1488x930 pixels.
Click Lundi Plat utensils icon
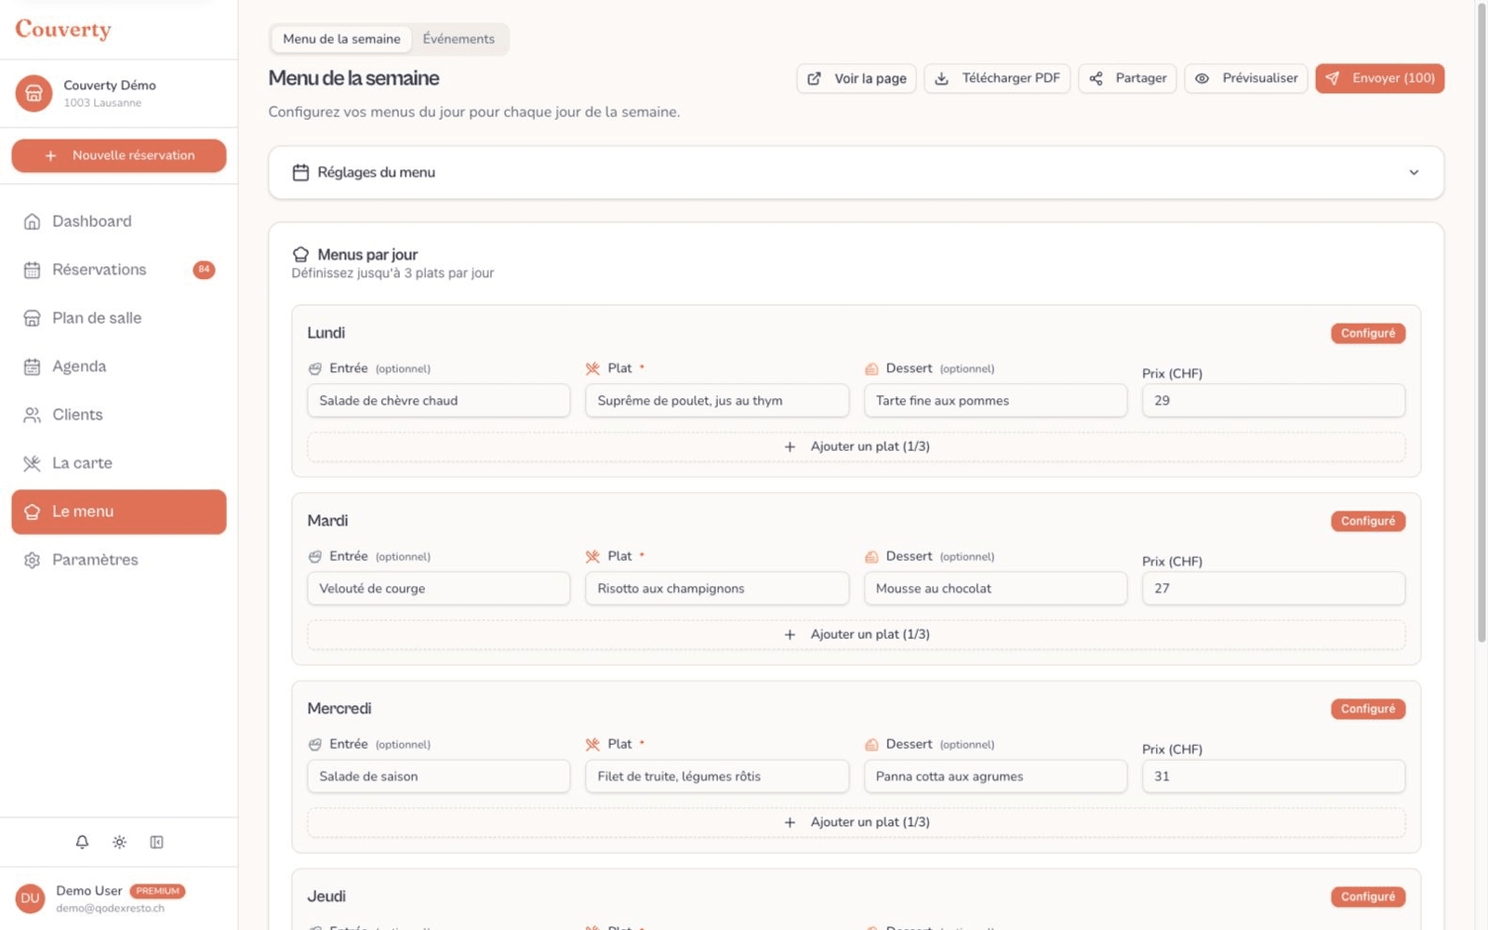pos(592,369)
